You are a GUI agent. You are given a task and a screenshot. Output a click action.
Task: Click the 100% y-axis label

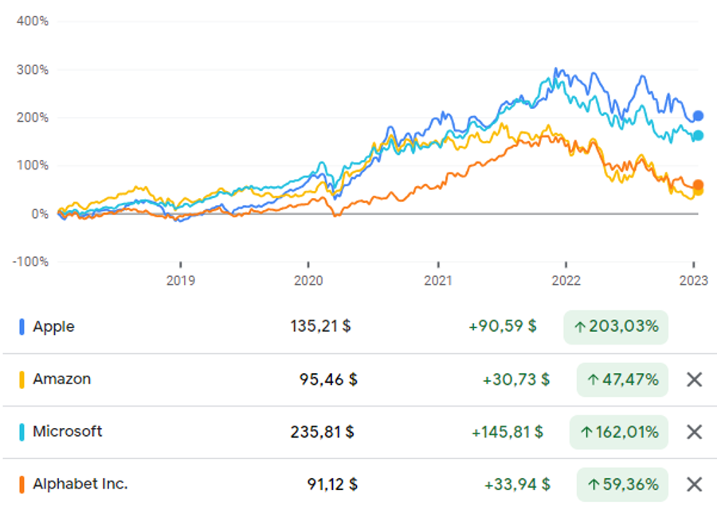tap(33, 165)
